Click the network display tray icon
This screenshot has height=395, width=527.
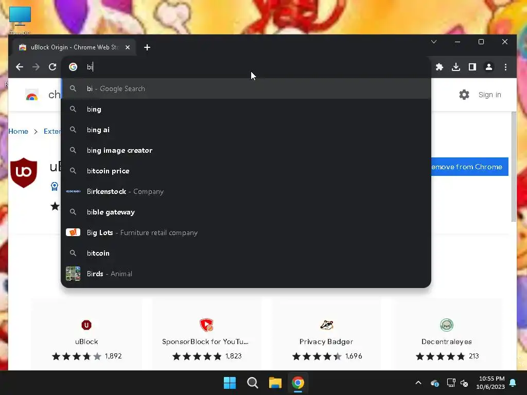[451, 383]
